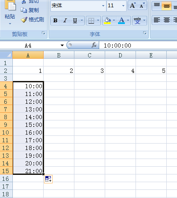Click cell A2 with value 1

(x=28, y=70)
